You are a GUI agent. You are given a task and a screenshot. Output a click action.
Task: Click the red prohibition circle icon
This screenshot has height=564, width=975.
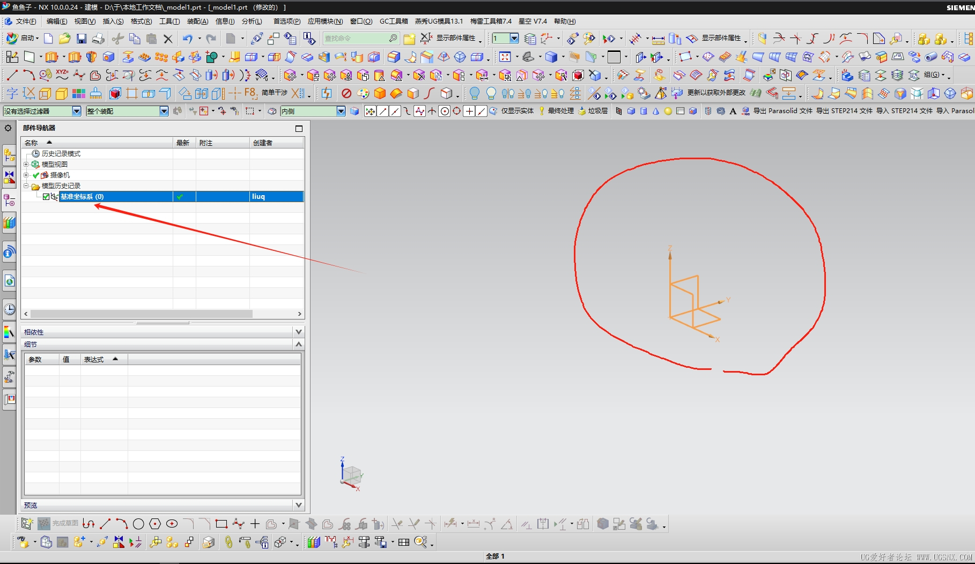346,94
